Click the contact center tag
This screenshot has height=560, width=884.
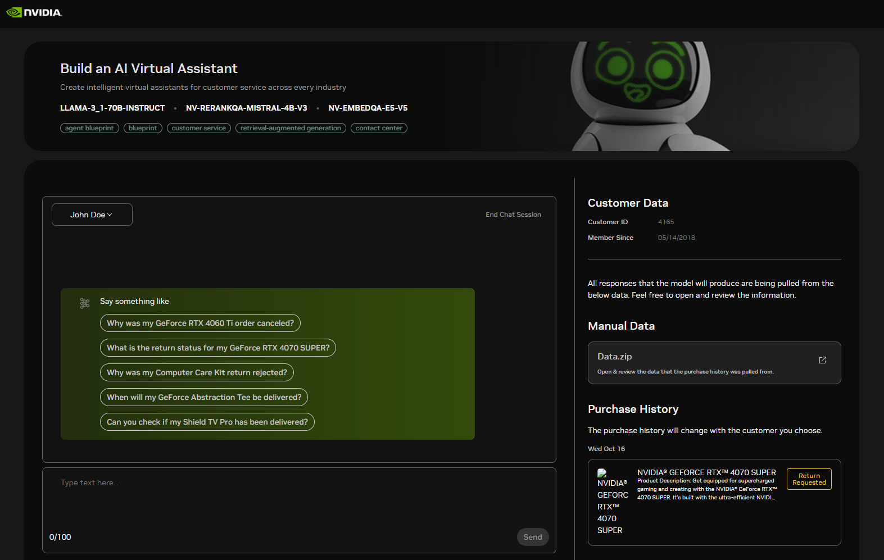pos(379,128)
